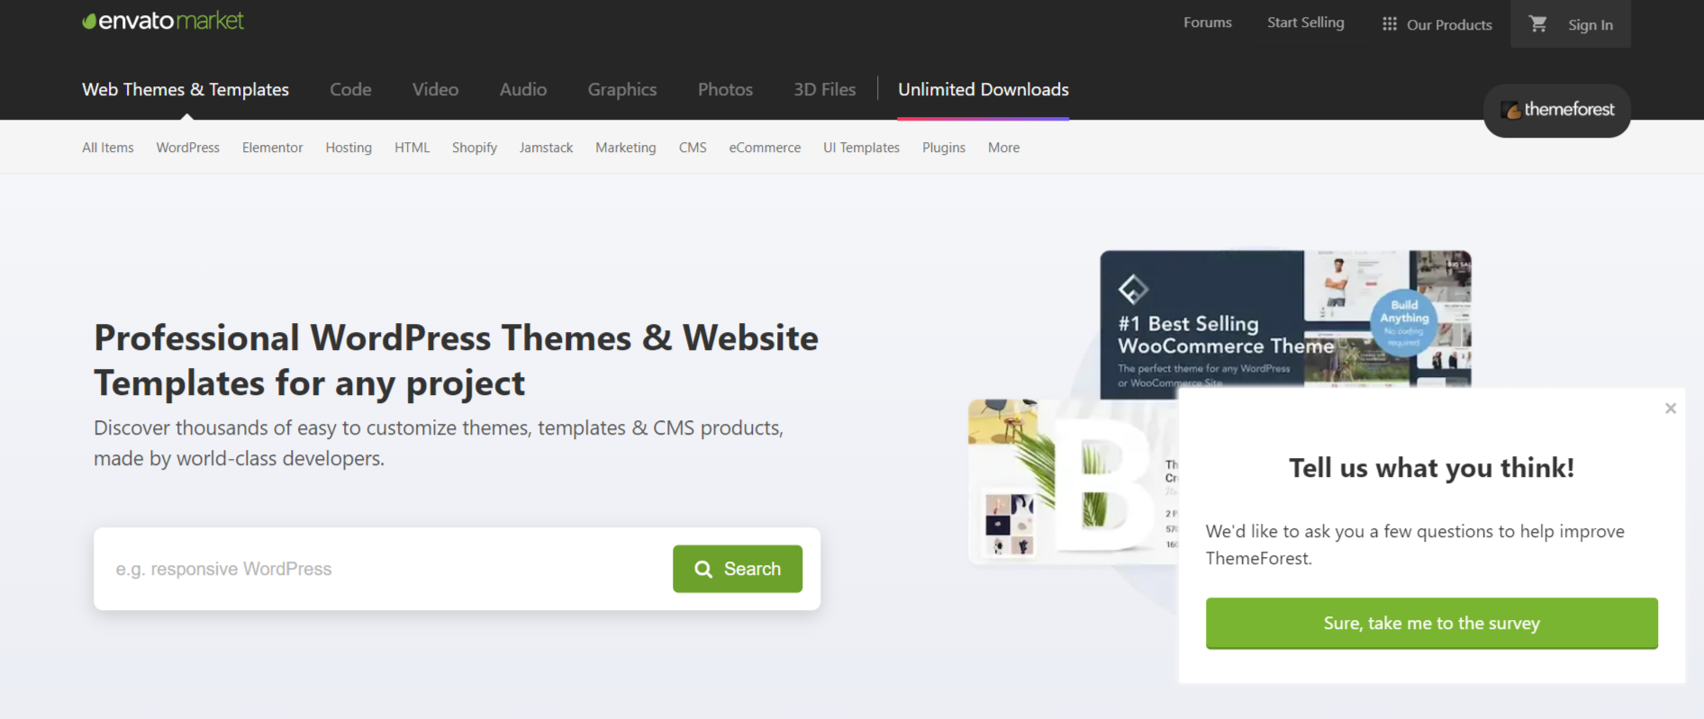Viewport: 1704px width, 719px height.
Task: Click the Our Products grid icon
Action: point(1390,24)
